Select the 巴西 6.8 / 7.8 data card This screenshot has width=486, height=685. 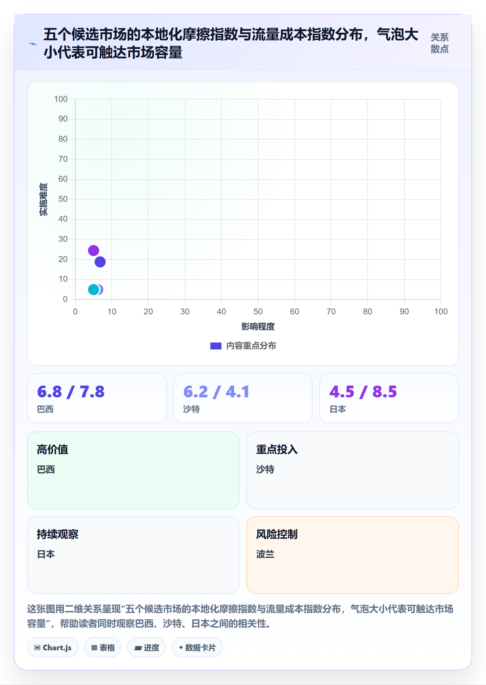(97, 398)
